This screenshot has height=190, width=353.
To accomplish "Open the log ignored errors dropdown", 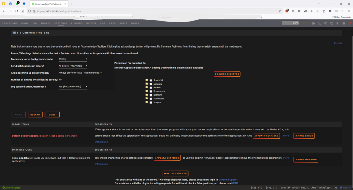I will click(73, 87).
